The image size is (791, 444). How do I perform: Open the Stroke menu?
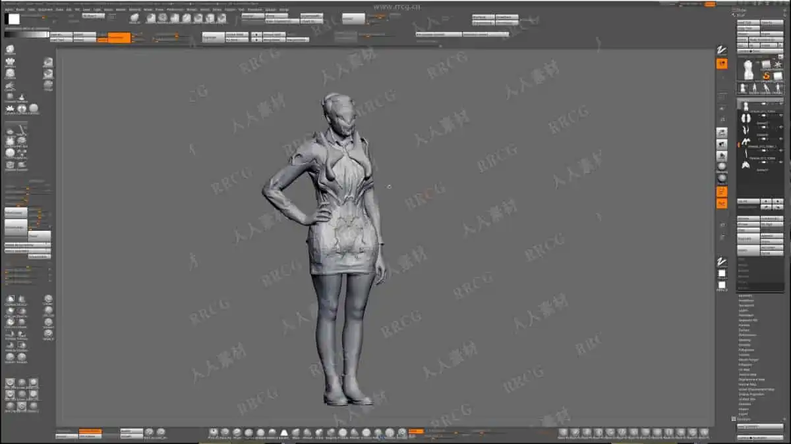[x=217, y=10]
